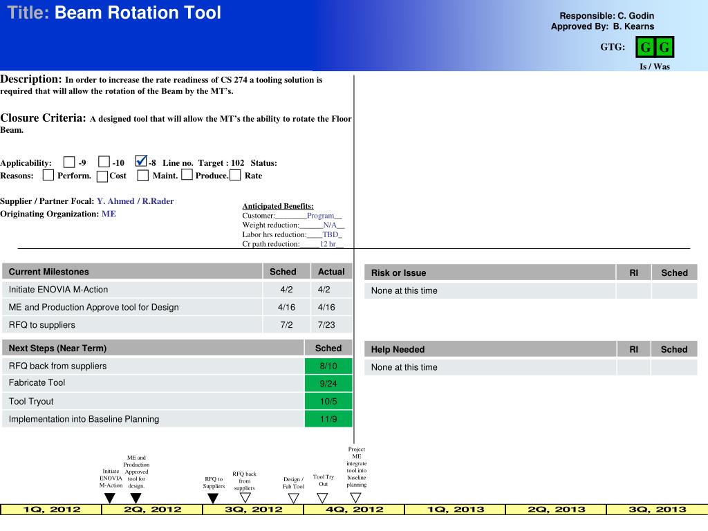The height and width of the screenshot is (531, 708).
Task: Click the 3Q, 2012 timeline segment
Action: (x=253, y=510)
